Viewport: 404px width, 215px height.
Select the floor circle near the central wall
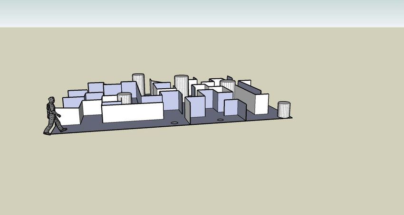(x=174, y=123)
